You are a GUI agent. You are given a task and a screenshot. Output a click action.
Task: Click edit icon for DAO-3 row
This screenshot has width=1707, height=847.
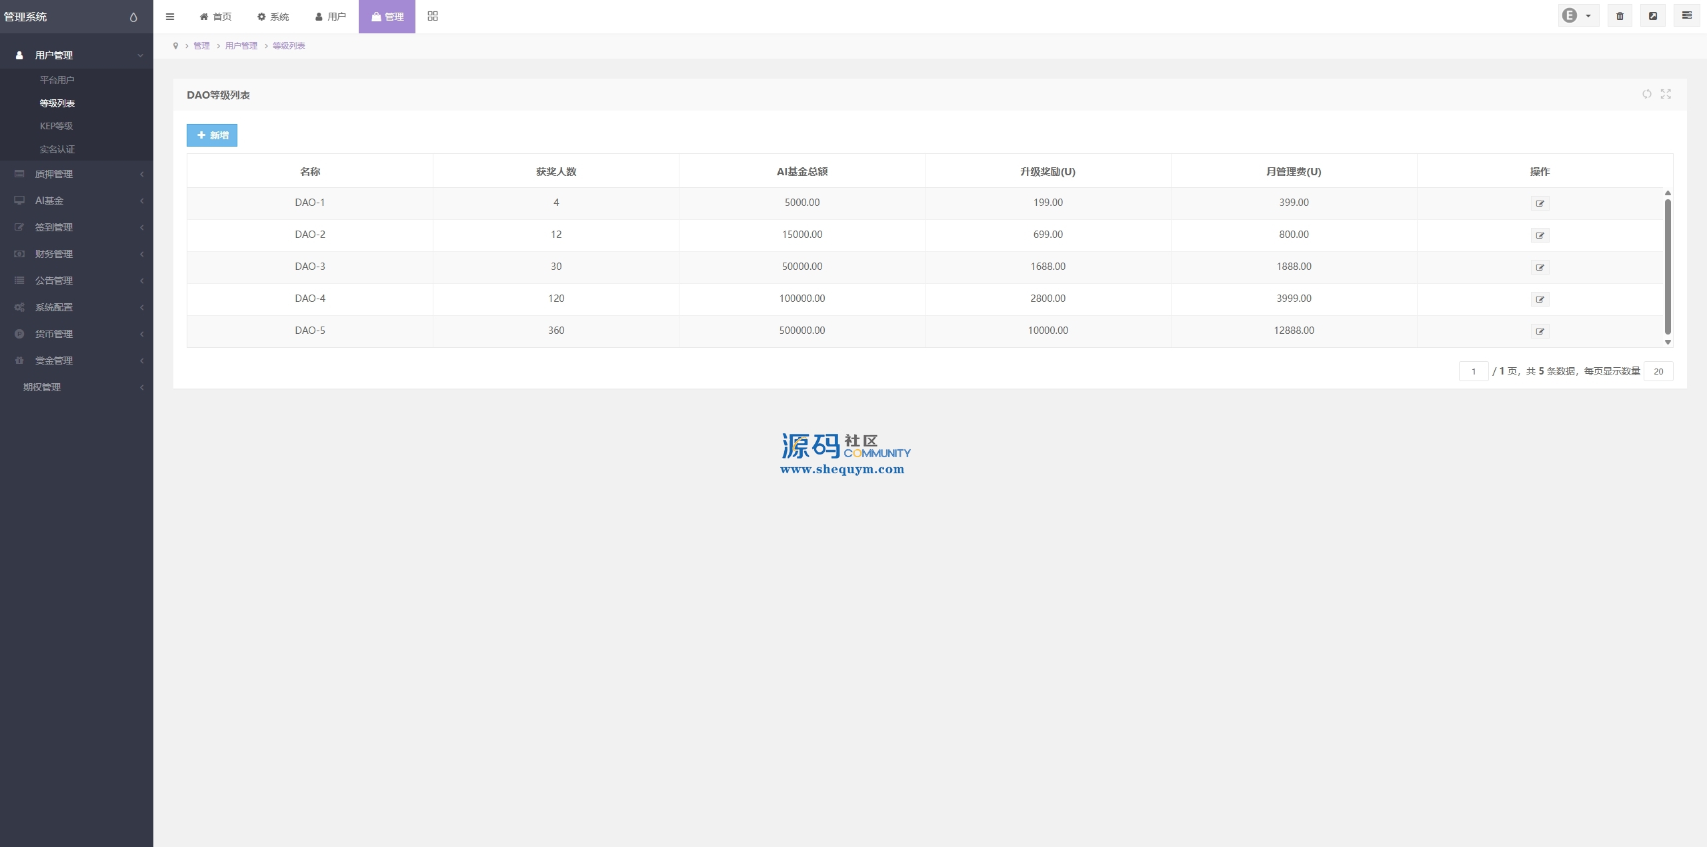point(1540,267)
